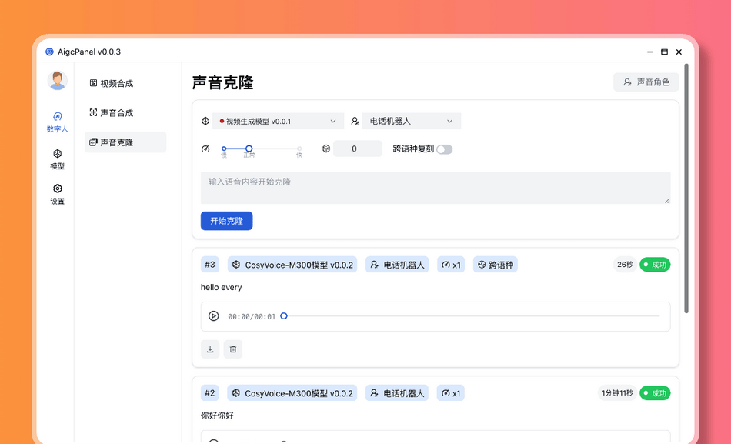This screenshot has width=731, height=444.
Task: Click the AigcPanel globe logo icon
Action: [50, 52]
